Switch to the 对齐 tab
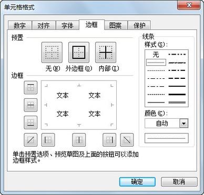Image resolution: width=204 pixels, height=195 pixels. click(x=44, y=26)
